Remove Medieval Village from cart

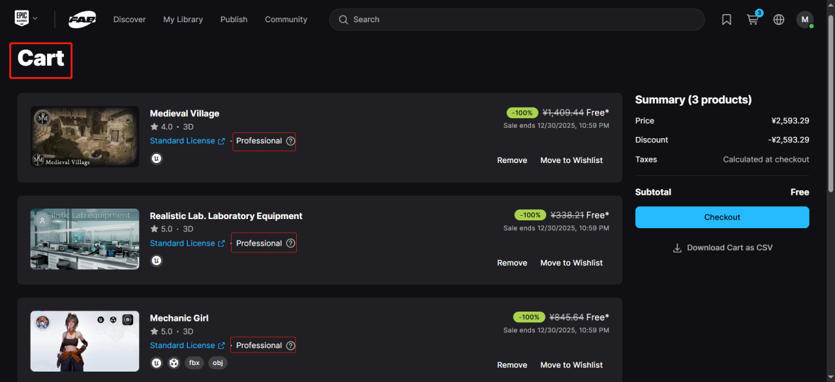[x=512, y=160]
